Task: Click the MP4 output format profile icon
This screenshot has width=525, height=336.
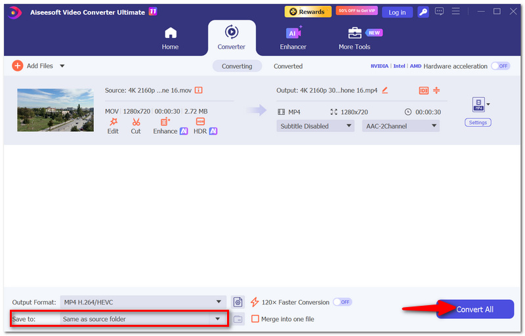Action: 478,104
